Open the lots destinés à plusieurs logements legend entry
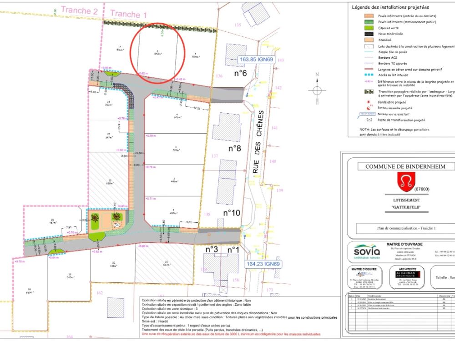This screenshot has height=341, width=455. point(369,46)
